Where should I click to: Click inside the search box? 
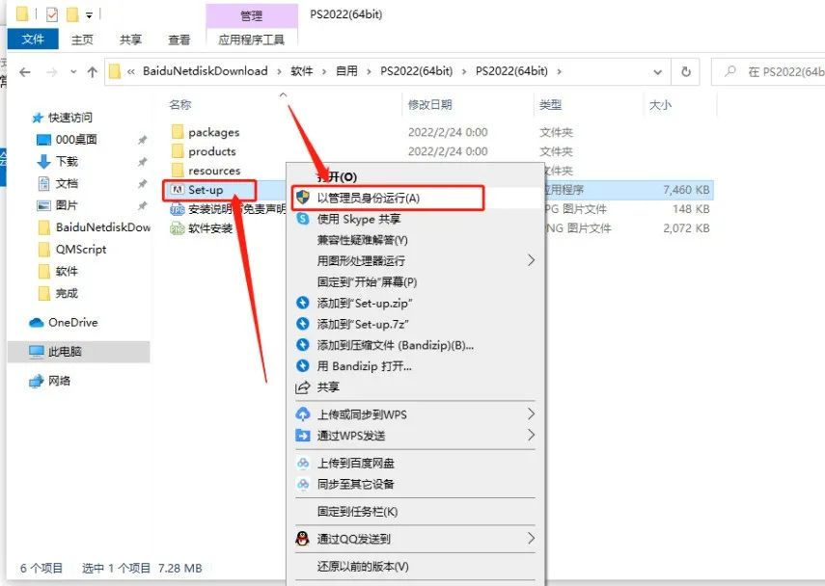772,71
